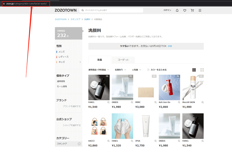Click the 232件 対象商品 count box
This screenshot has height=147, width=232.
click(x=68, y=33)
